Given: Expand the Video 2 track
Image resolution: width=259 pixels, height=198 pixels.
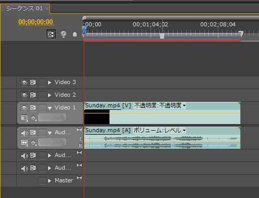Looking at the screenshot, I should click(x=50, y=95).
